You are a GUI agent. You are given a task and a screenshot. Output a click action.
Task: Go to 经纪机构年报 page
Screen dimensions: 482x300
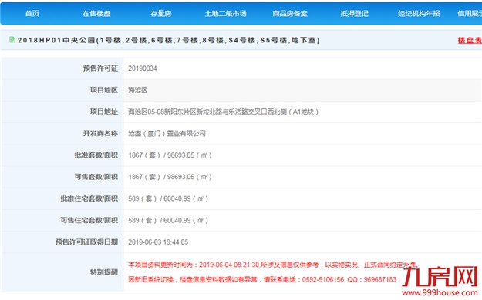tap(419, 14)
